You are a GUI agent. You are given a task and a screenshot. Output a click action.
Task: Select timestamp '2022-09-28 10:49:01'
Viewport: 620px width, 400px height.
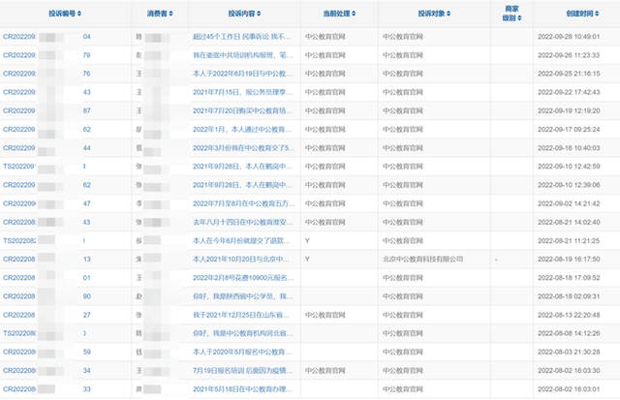(569, 37)
